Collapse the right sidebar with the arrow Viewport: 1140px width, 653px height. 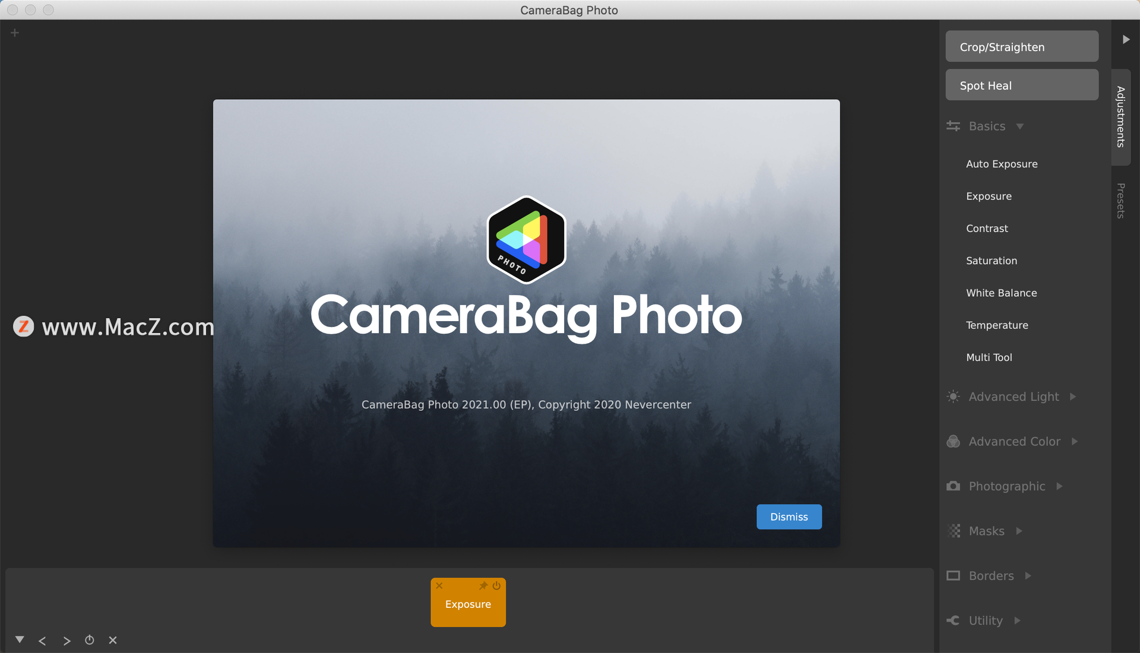click(1126, 39)
